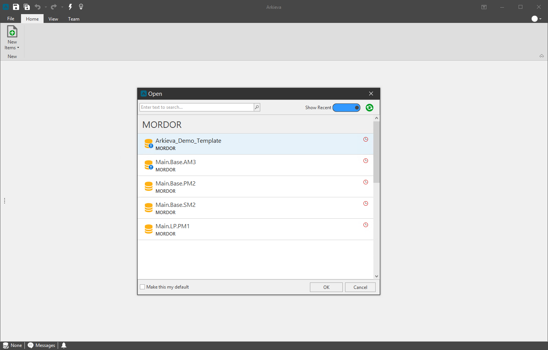Select Main.Base.PM2 in the list

point(255,187)
